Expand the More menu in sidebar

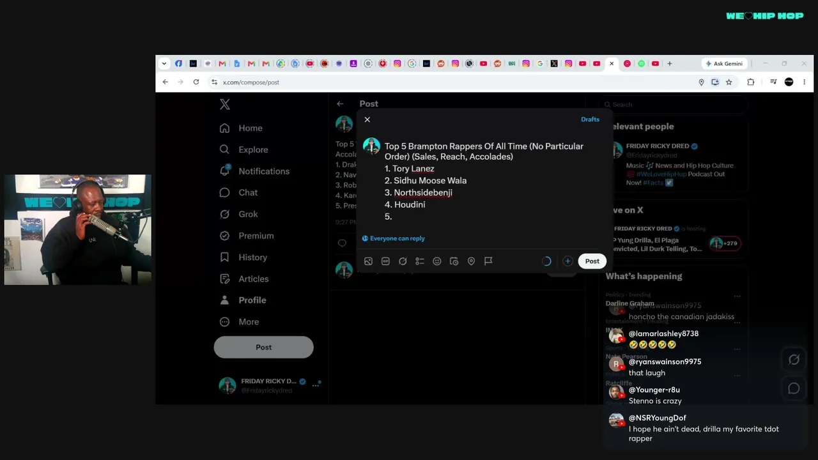[x=240, y=322]
